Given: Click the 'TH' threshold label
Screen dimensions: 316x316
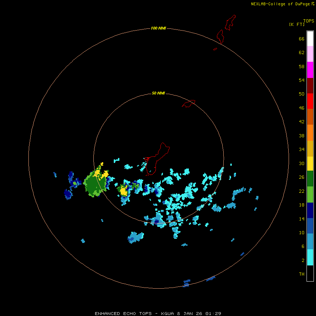Looking at the screenshot, I should click(x=302, y=274).
